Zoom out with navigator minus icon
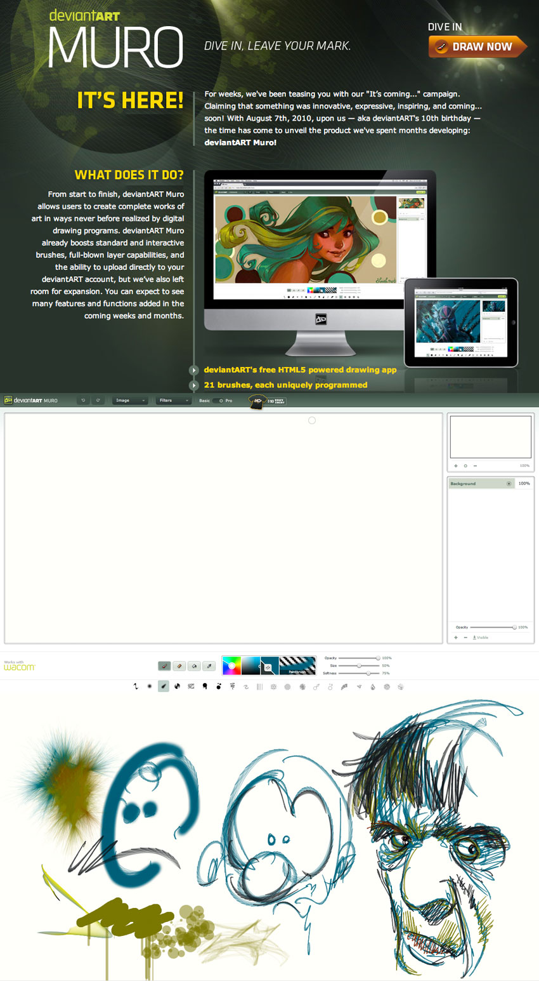This screenshot has height=981, width=539. pos(475,466)
